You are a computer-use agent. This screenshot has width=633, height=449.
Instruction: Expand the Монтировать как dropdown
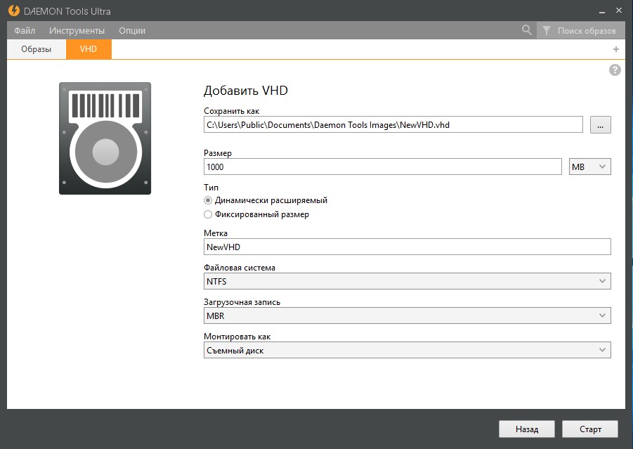pyautogui.click(x=407, y=350)
